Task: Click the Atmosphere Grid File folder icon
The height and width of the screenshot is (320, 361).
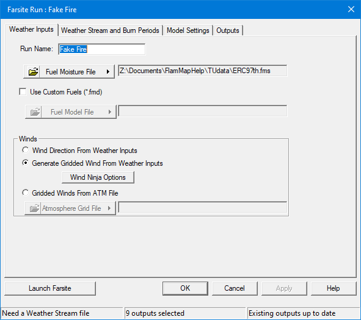Action: coord(34,208)
